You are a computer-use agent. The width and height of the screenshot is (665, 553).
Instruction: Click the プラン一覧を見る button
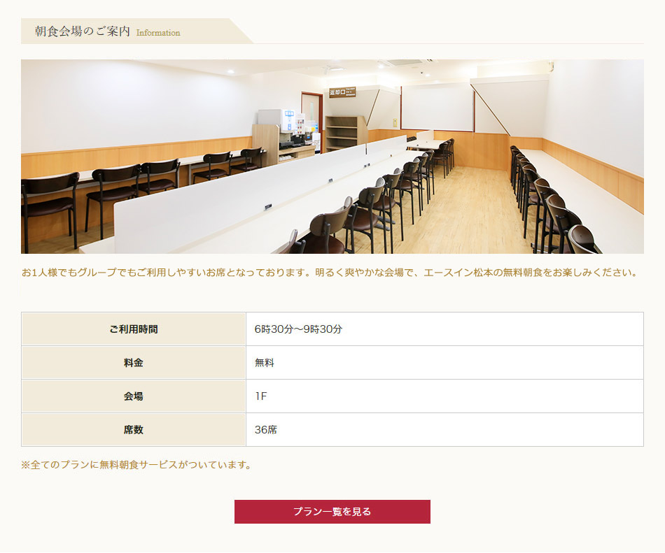332,512
